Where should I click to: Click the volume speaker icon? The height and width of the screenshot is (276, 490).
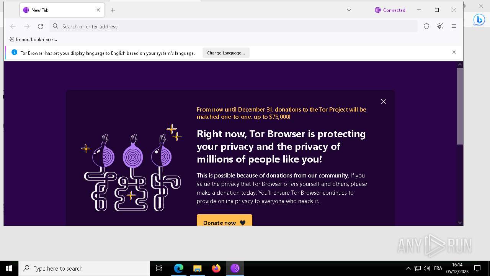427,268
